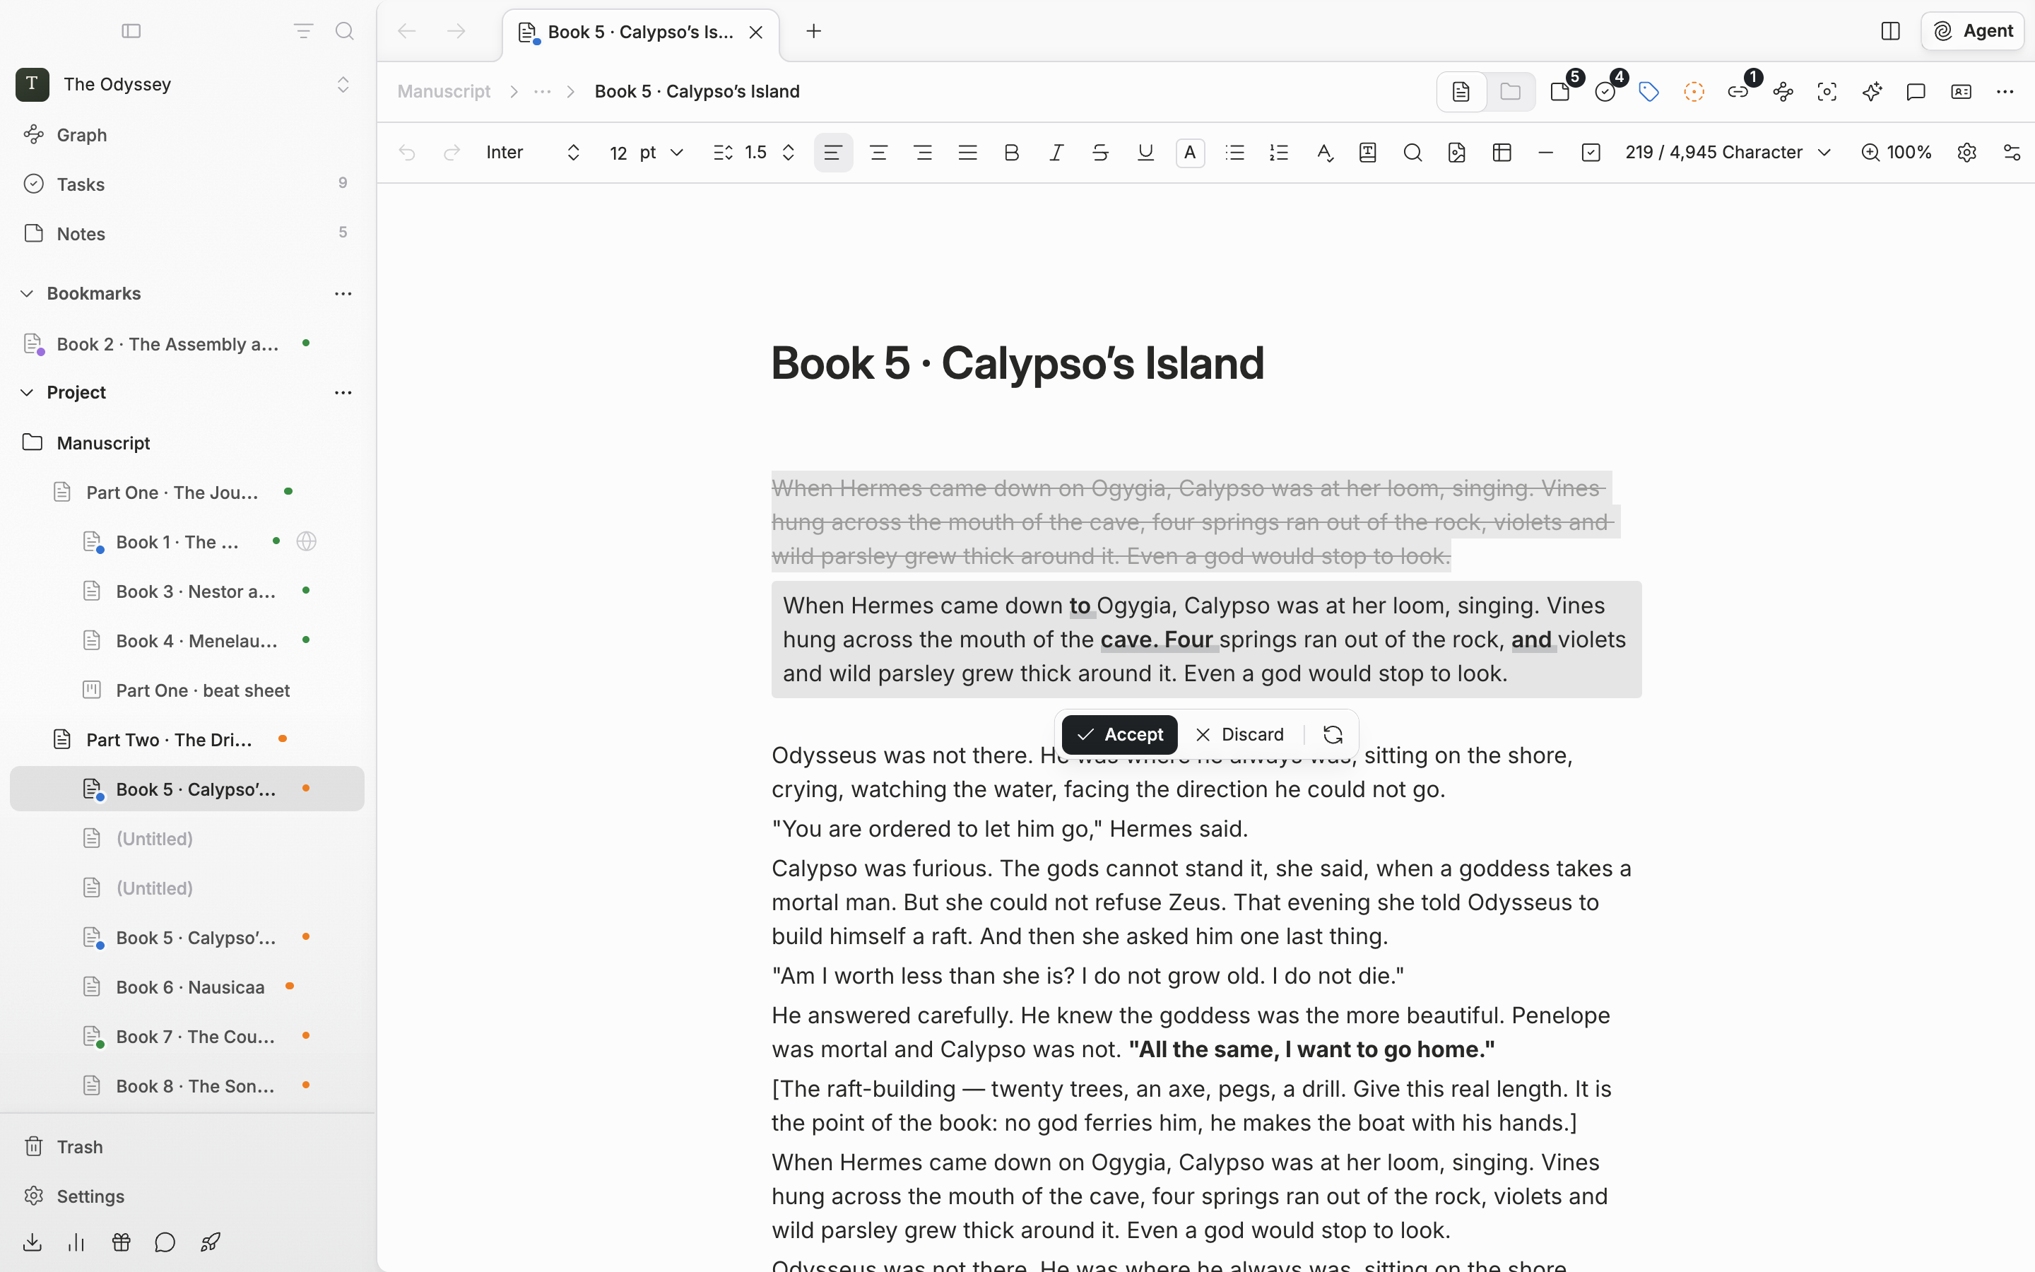Open the tags icon in header

coord(1649,92)
